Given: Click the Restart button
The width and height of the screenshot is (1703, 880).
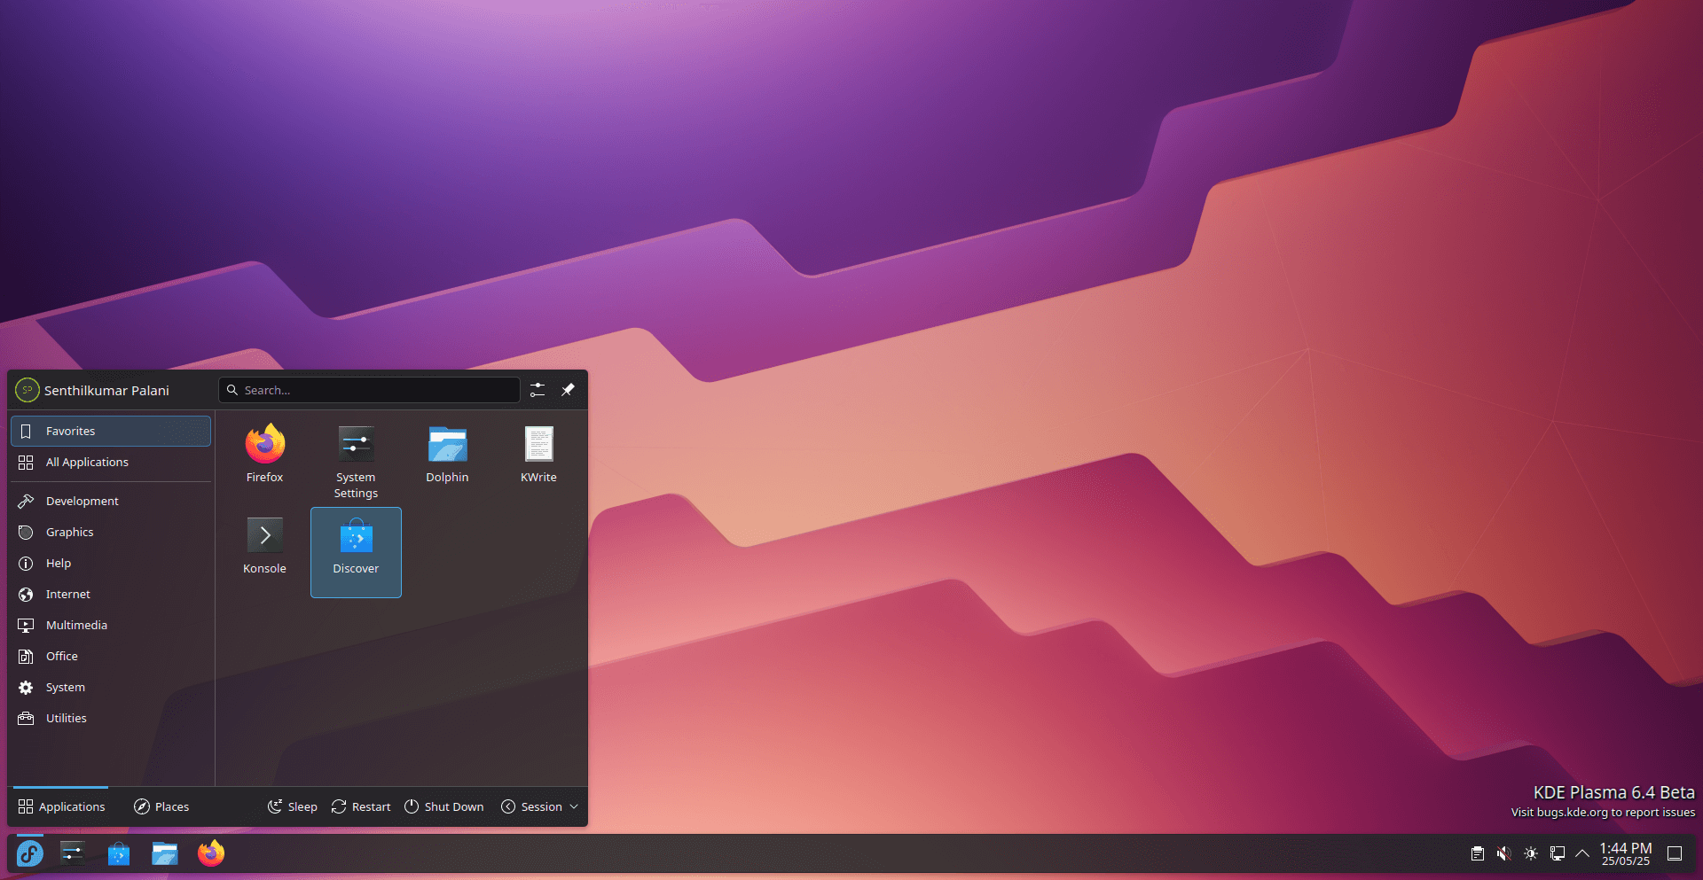Looking at the screenshot, I should (x=361, y=806).
